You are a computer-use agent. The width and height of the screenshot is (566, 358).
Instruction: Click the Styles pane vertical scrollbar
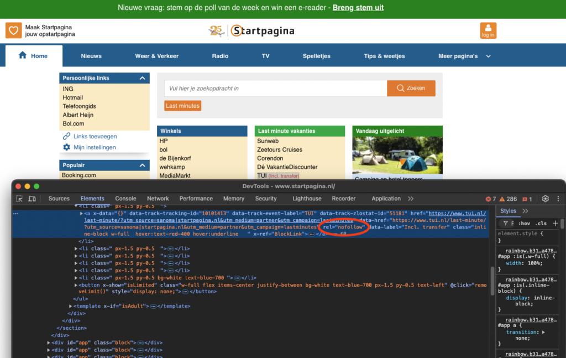pyautogui.click(x=562, y=224)
